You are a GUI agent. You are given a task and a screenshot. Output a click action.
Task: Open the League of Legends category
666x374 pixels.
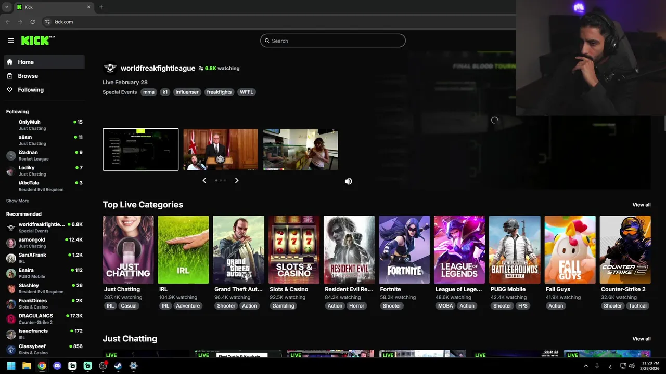tap(459, 249)
